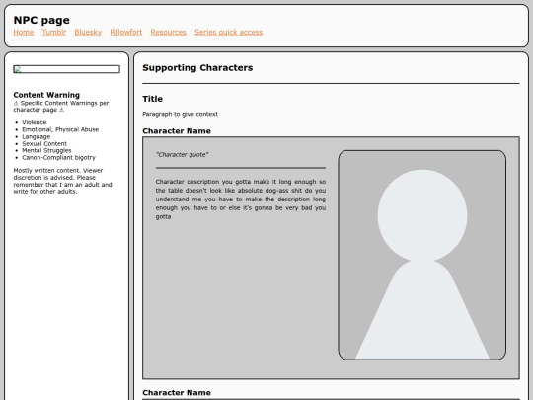The image size is (533, 400).
Task: Click 'Canon-Compliant bigotry' list item
Action: coord(59,157)
